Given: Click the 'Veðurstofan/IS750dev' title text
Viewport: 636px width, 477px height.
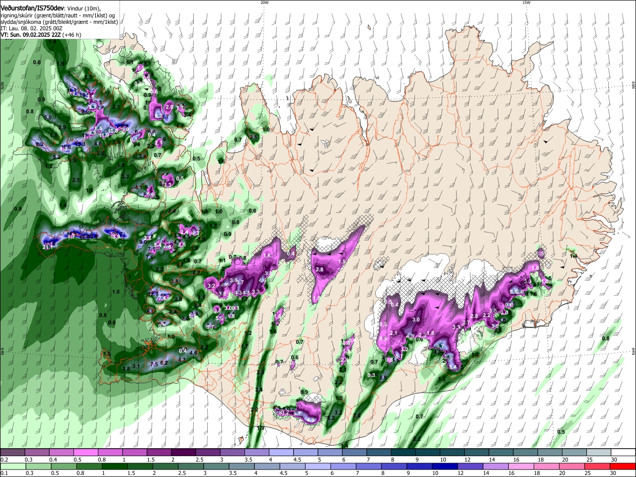Looking at the screenshot, I should point(32,8).
